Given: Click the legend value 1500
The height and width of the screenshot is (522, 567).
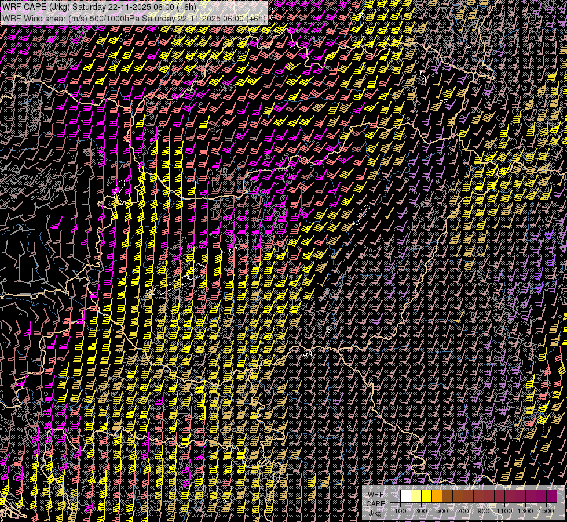Looking at the screenshot, I should (x=546, y=511).
